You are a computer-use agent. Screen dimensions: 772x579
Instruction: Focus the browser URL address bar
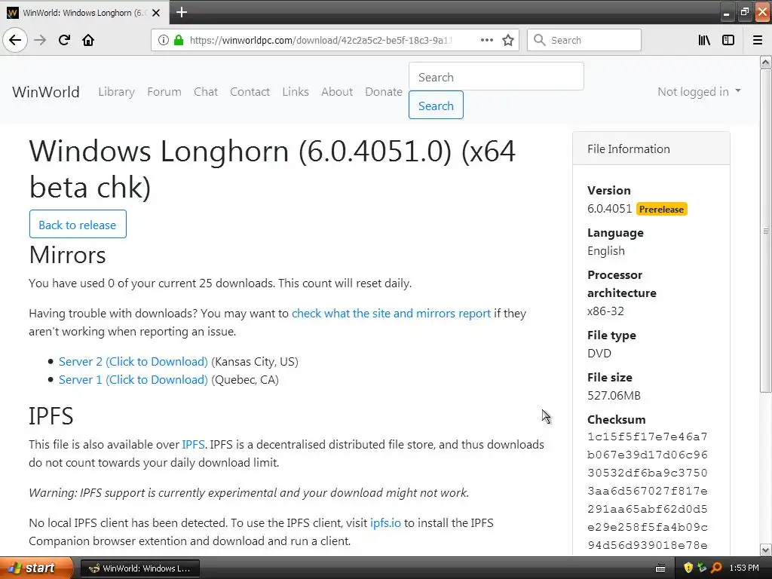320,41
